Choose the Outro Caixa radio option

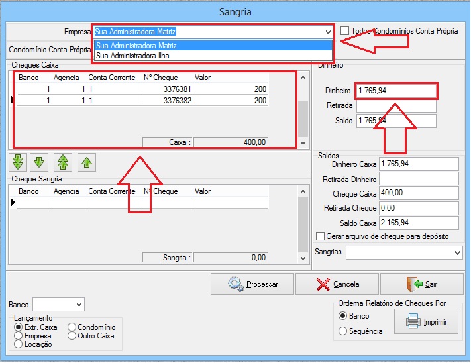72,336
